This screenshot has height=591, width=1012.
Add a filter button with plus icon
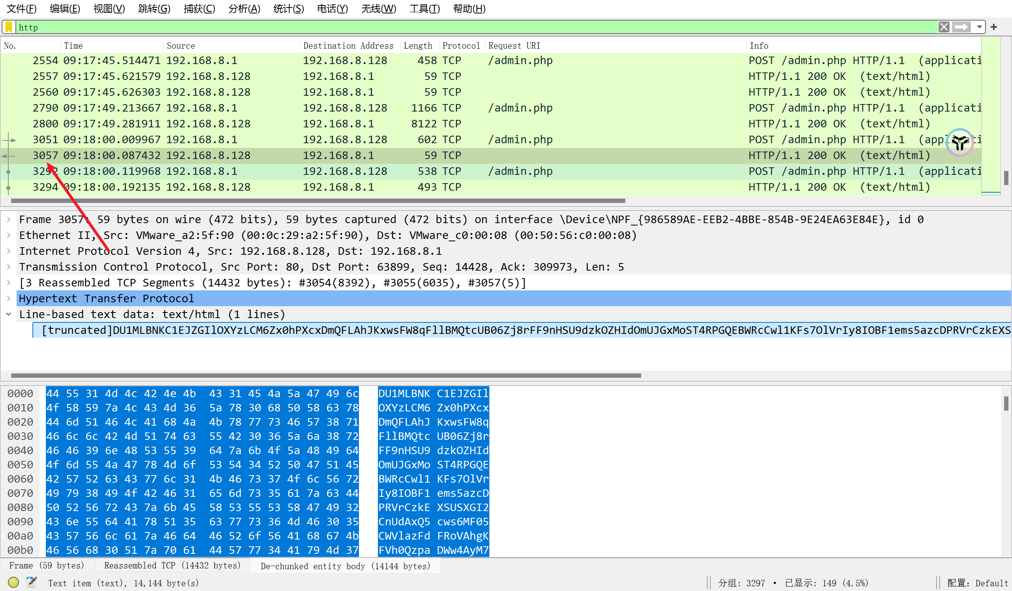(x=994, y=27)
